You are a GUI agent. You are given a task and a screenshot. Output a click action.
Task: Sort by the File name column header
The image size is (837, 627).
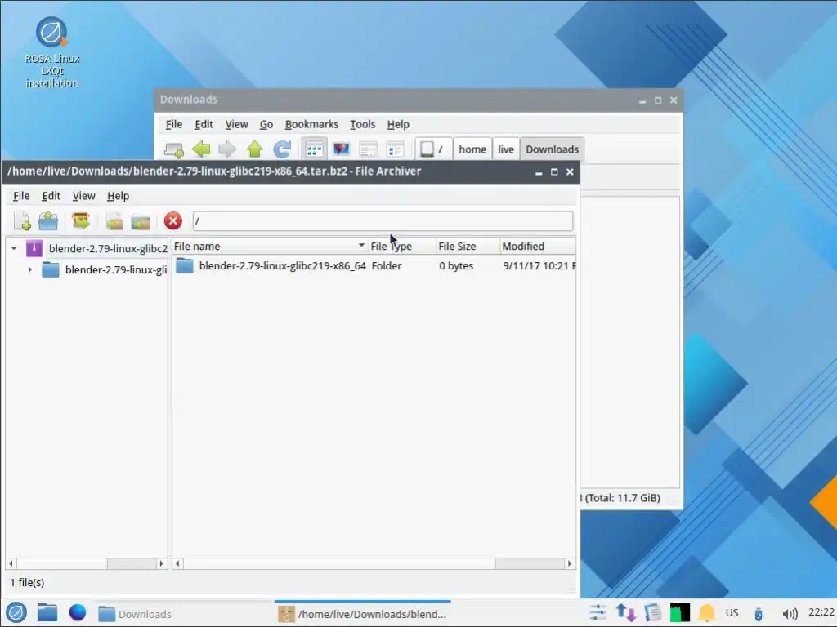269,247
